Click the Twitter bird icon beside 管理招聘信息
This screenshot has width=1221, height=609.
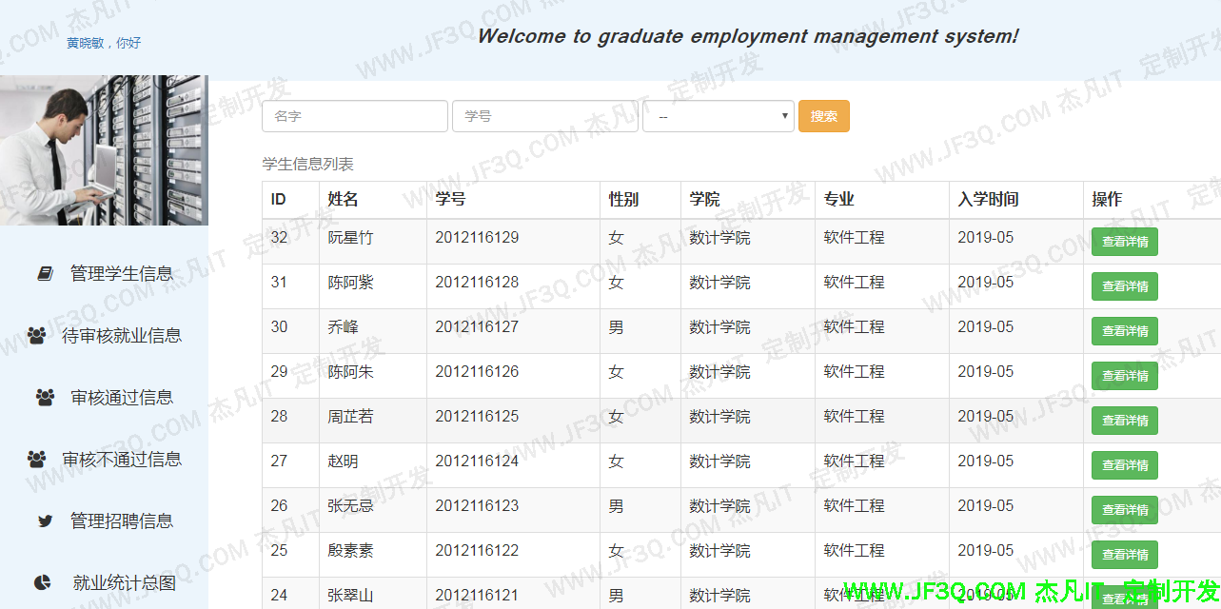coord(45,521)
